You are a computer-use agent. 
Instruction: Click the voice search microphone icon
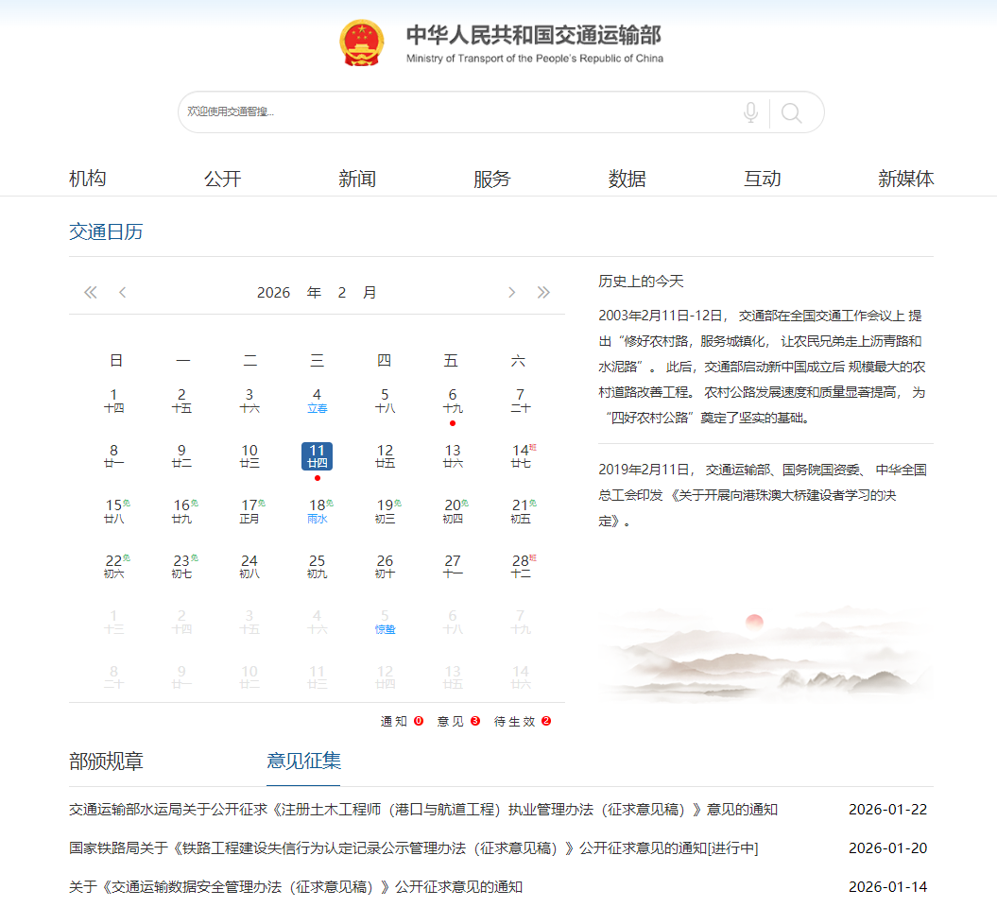[x=750, y=111]
